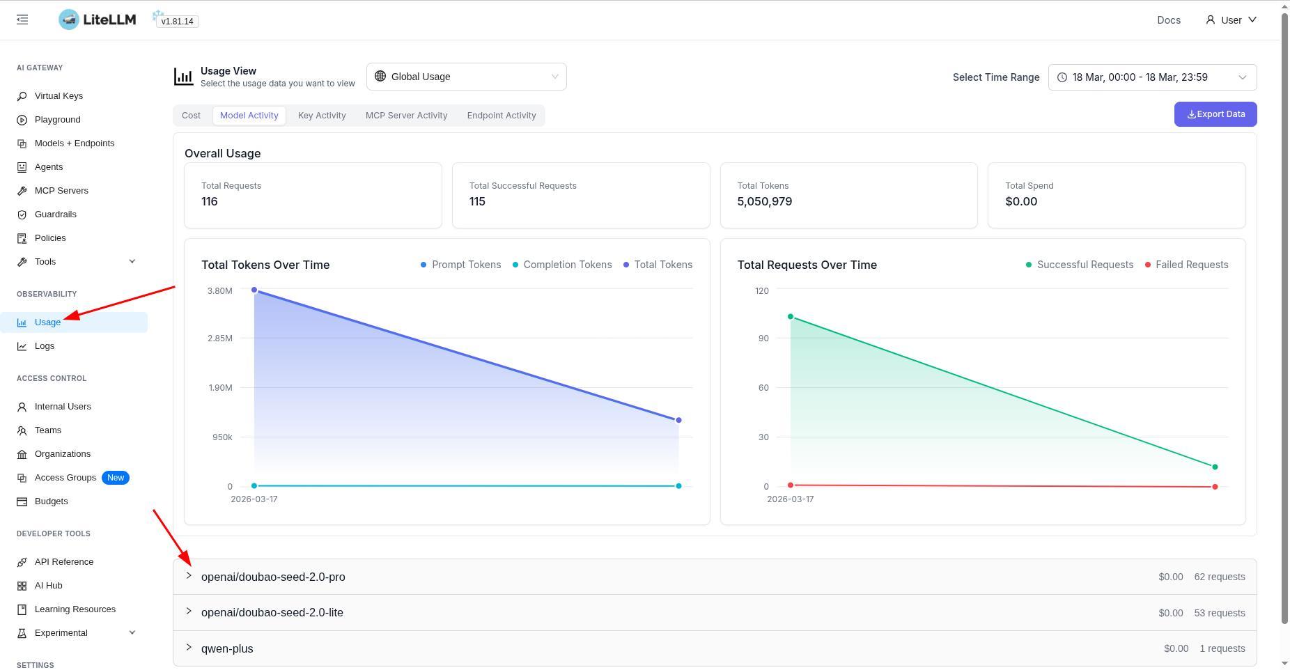Click the MCP Servers wrench icon
This screenshot has height=670, width=1290.
click(22, 191)
